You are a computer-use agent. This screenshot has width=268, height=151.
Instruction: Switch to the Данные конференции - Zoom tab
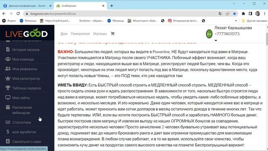pyautogui.click(x=27, y=6)
